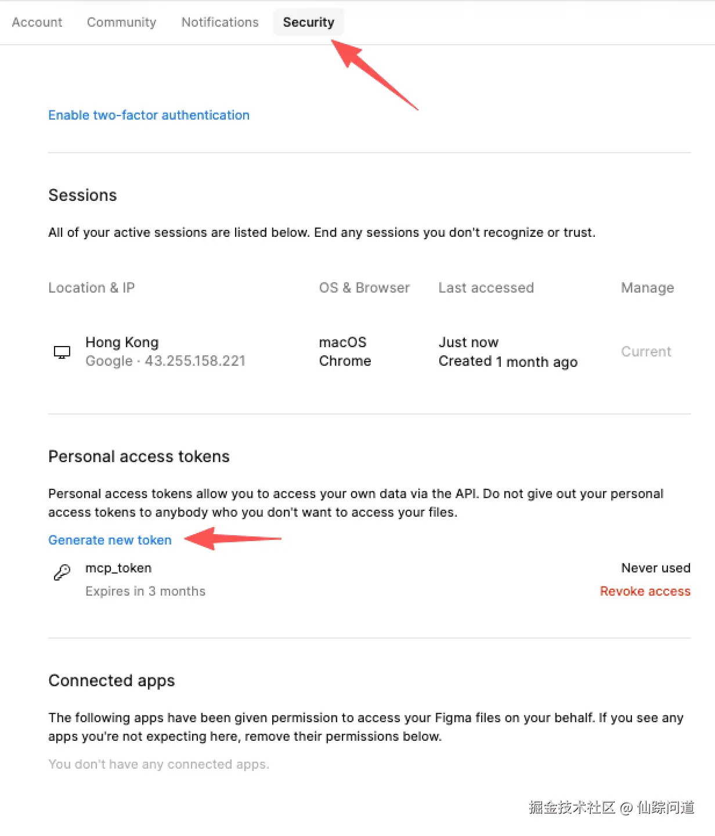The image size is (715, 836).
Task: Click the Manage column header
Action: tap(647, 288)
